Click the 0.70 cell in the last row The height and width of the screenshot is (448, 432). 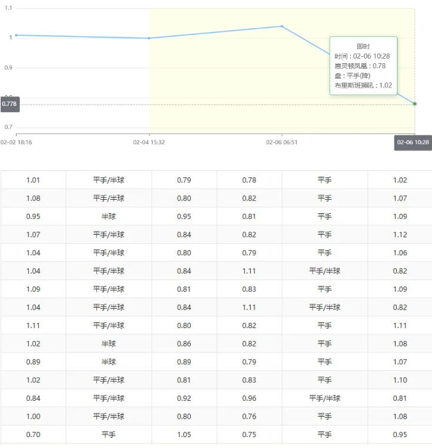(33, 435)
